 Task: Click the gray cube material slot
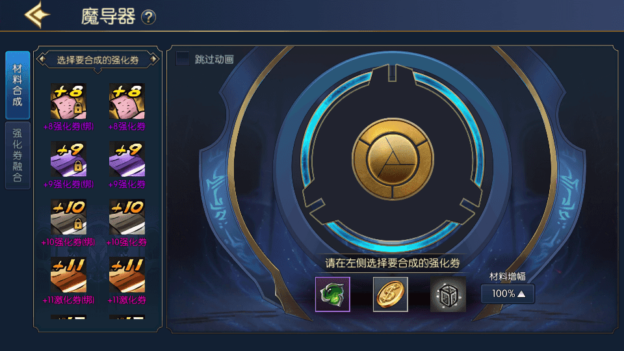click(448, 294)
